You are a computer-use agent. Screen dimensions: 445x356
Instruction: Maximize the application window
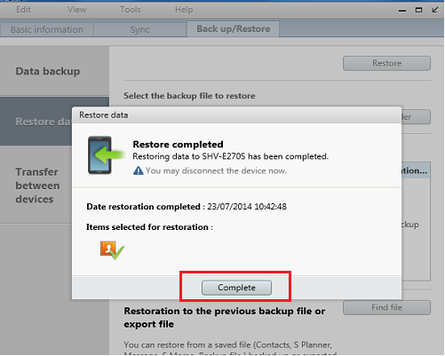[418, 10]
